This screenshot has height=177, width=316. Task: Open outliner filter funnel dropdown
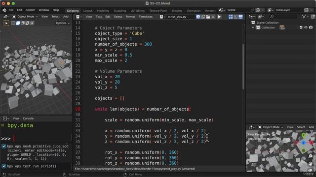(x=305, y=17)
